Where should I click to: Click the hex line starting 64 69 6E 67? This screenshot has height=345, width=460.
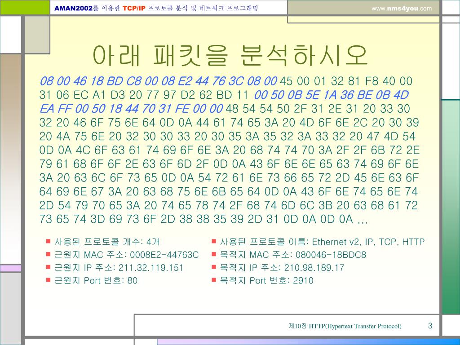[x=228, y=191]
